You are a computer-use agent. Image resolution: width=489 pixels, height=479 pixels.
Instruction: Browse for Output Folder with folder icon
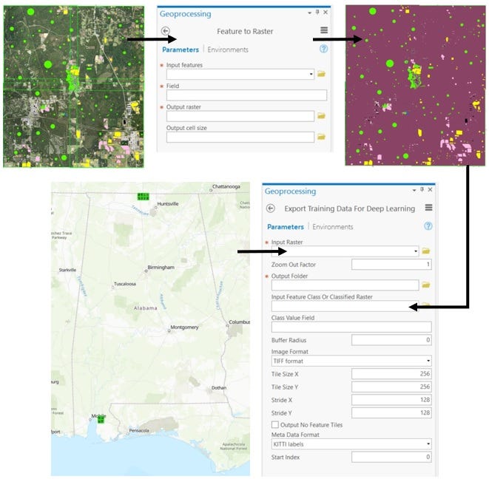(x=426, y=285)
